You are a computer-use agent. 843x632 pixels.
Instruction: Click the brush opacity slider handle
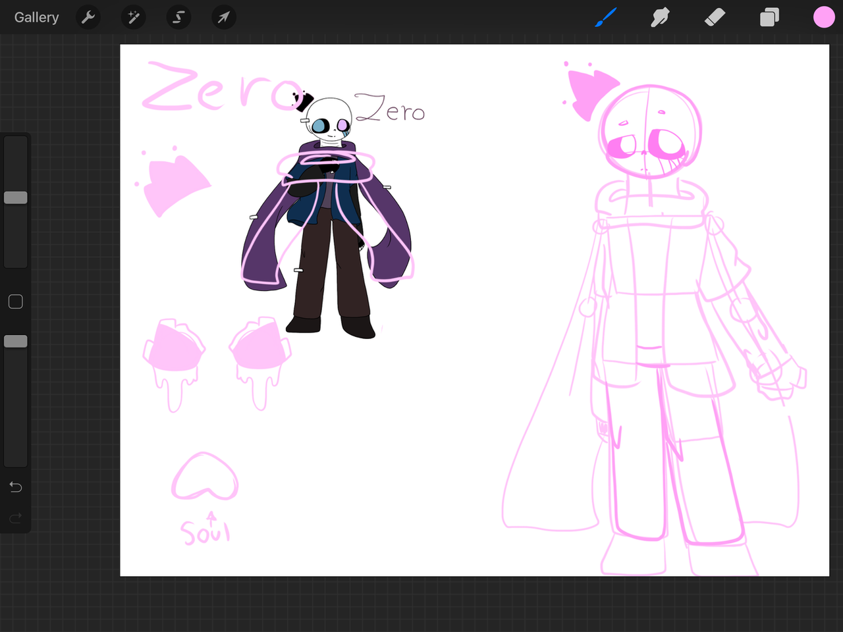click(x=16, y=341)
